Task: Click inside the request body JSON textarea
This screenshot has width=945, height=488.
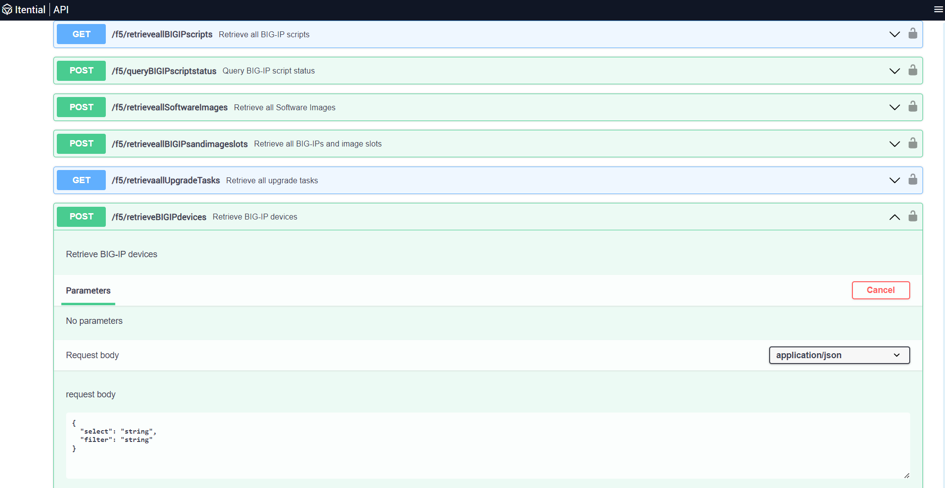Action: click(x=487, y=445)
